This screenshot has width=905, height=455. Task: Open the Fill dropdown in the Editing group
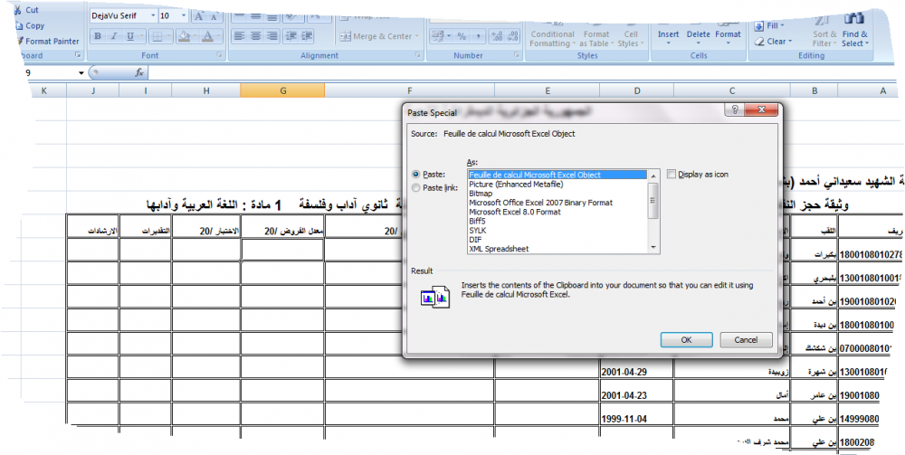click(769, 26)
